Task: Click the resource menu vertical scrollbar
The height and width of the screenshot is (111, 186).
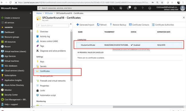Action: point(72,56)
